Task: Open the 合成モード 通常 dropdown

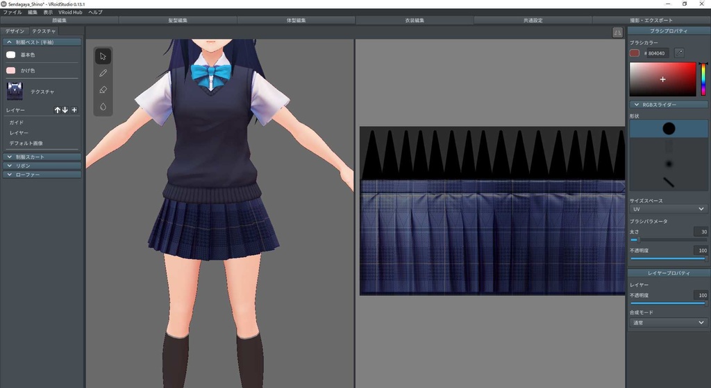Action: tap(669, 322)
